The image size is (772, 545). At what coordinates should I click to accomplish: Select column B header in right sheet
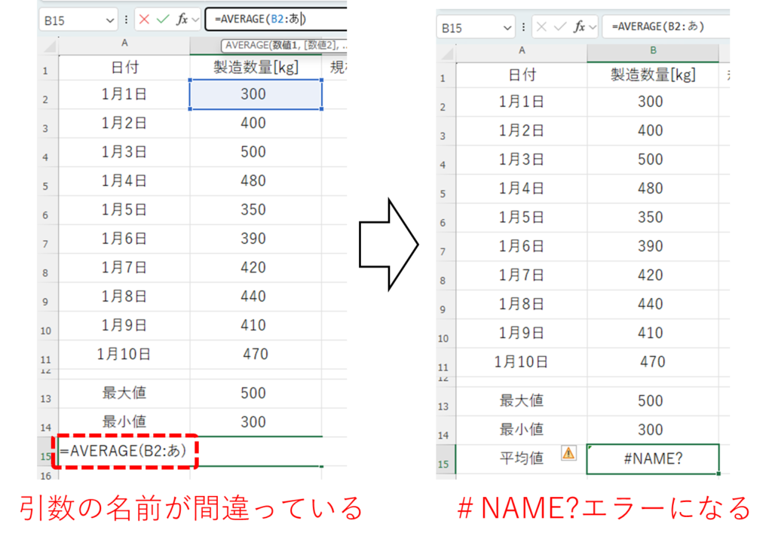[653, 50]
